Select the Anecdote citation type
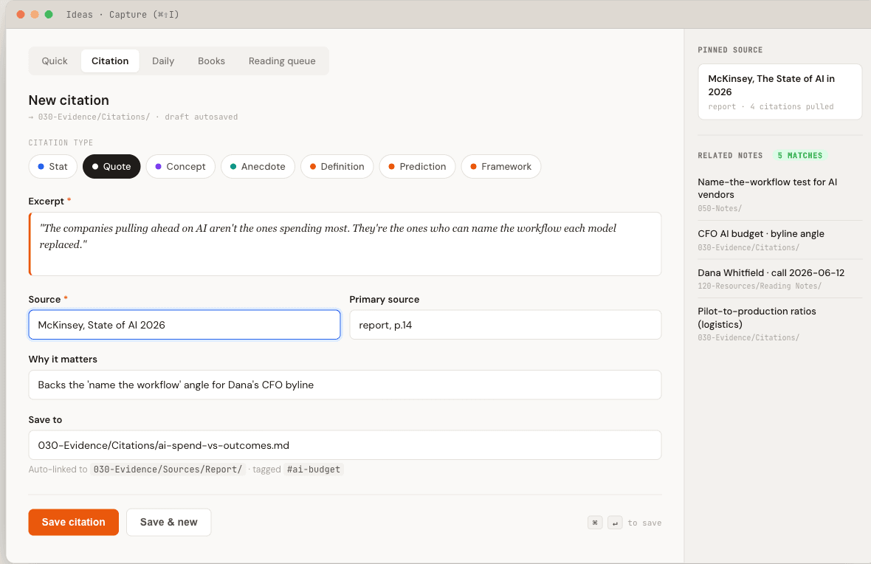The image size is (871, 564). click(258, 167)
